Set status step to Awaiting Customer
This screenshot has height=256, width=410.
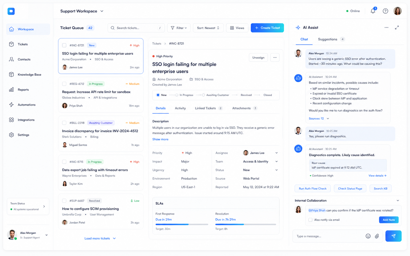point(215,95)
